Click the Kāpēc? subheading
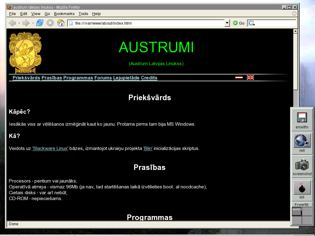The width and height of the screenshot is (315, 236). [19, 112]
